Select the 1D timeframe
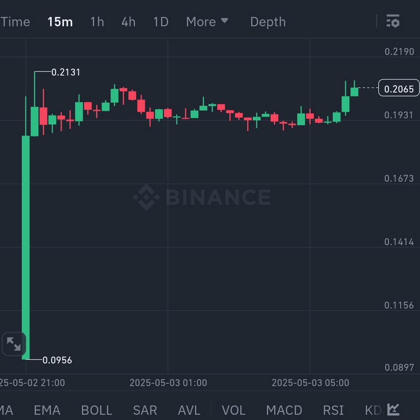Image resolution: width=420 pixels, height=420 pixels. (161, 22)
